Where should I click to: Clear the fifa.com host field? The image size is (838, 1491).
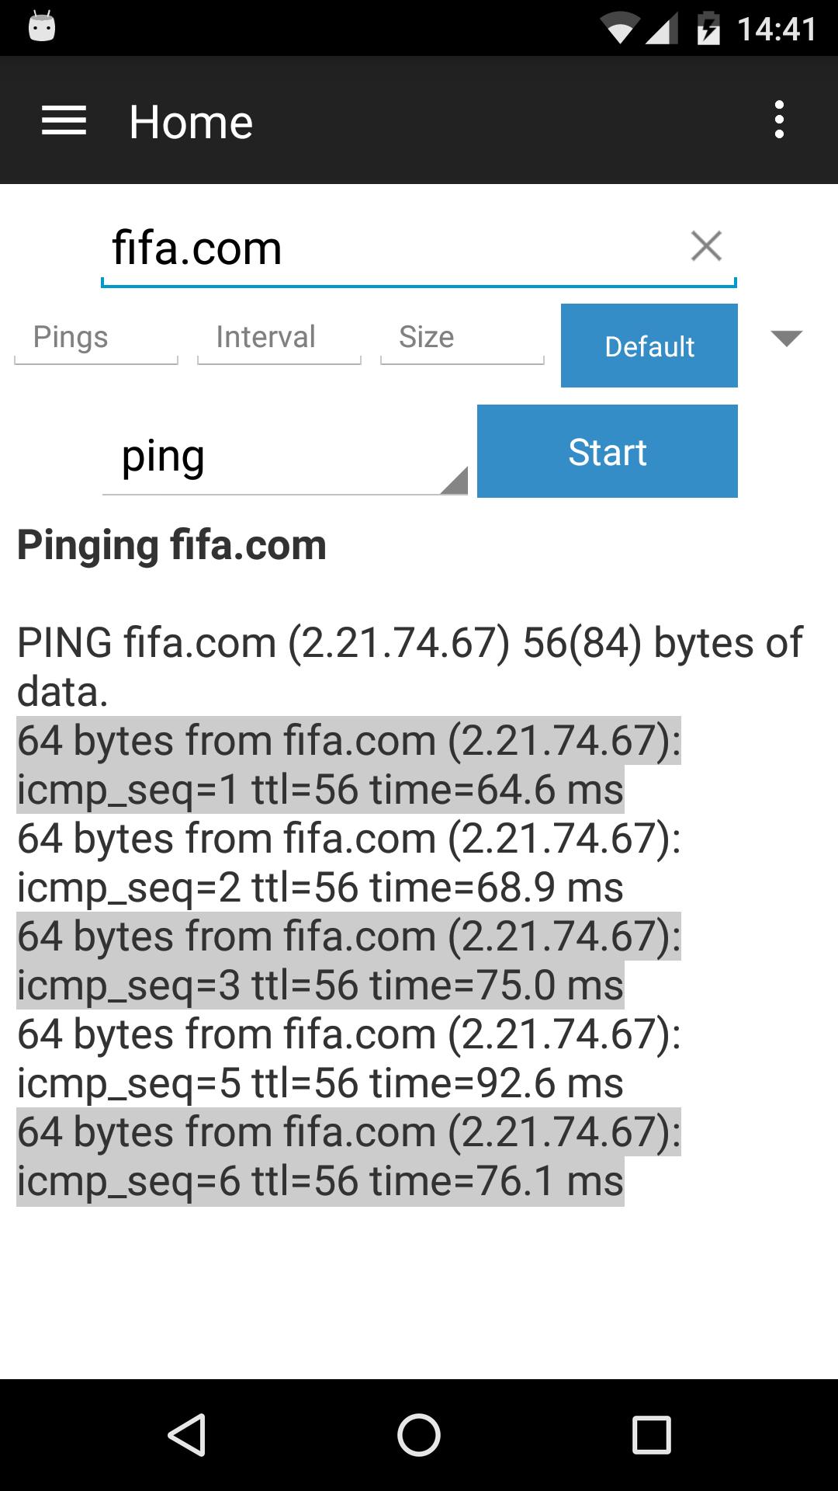pyautogui.click(x=706, y=246)
